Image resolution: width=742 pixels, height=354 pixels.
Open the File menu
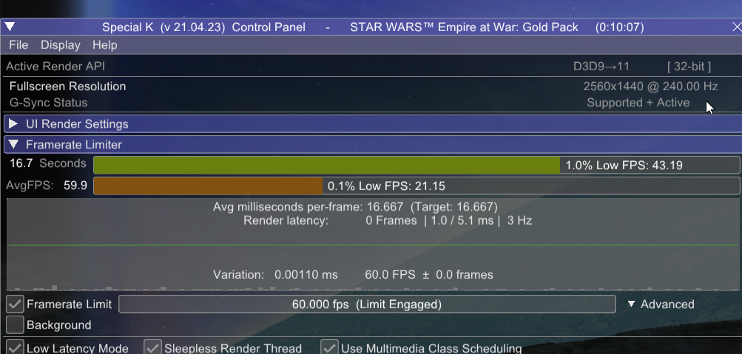point(18,45)
